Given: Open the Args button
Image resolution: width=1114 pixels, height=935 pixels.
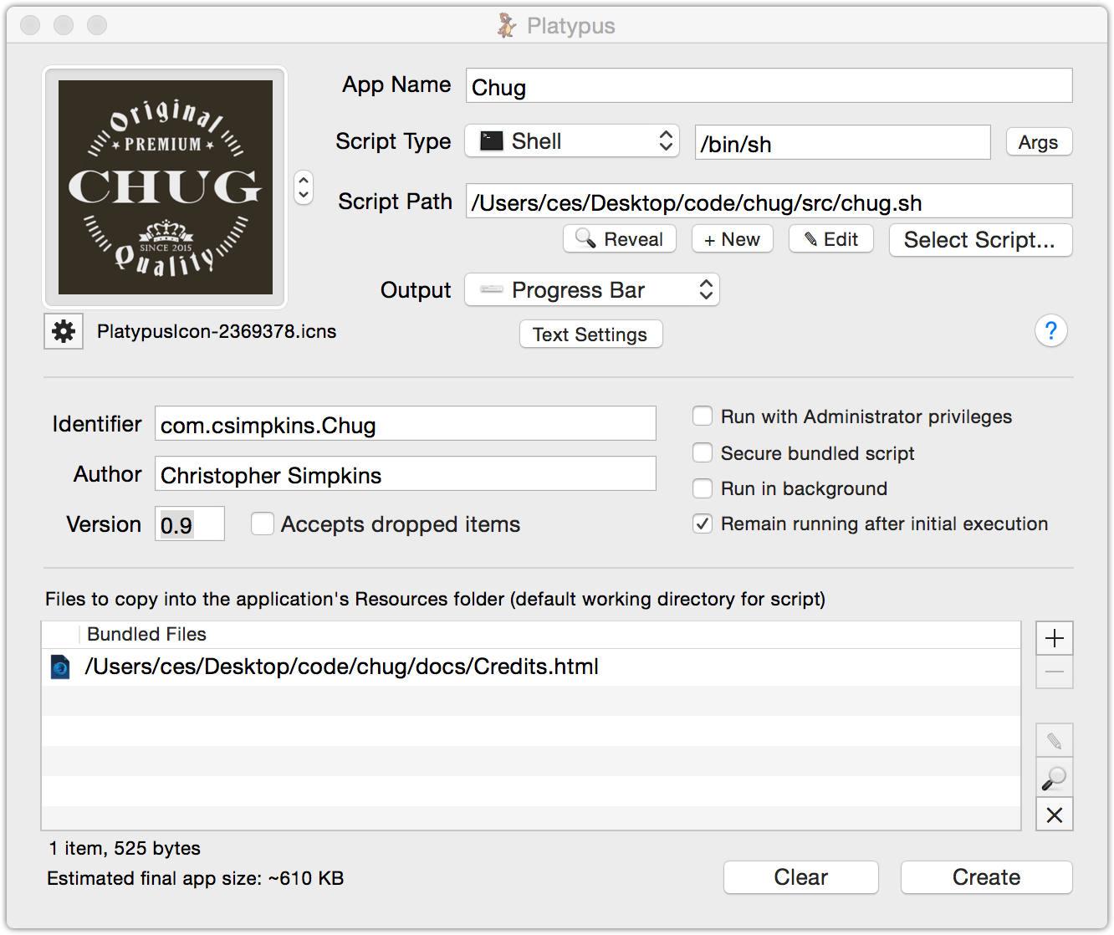Looking at the screenshot, I should [x=1039, y=142].
